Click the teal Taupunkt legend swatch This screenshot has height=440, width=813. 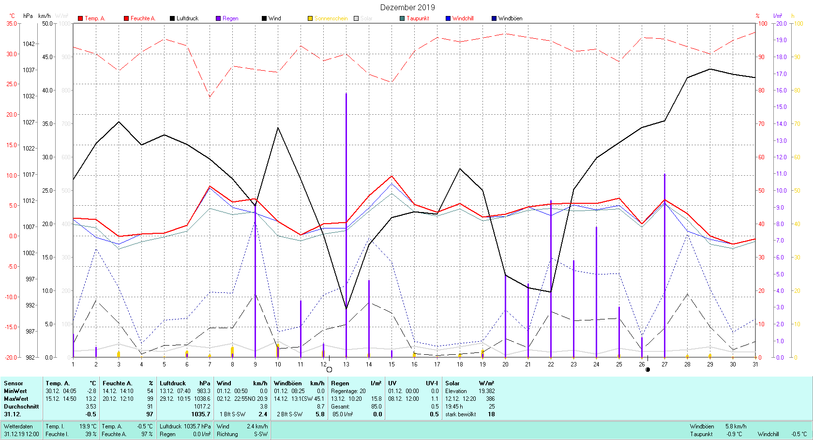(x=402, y=18)
